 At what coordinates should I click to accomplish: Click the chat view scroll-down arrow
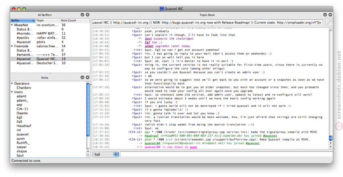pos(331,147)
